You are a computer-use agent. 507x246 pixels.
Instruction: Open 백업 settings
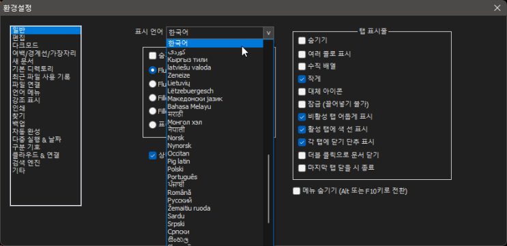[46, 123]
